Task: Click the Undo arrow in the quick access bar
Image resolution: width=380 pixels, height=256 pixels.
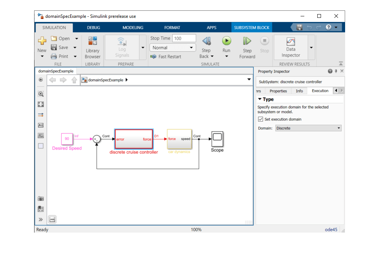Action: [309, 27]
